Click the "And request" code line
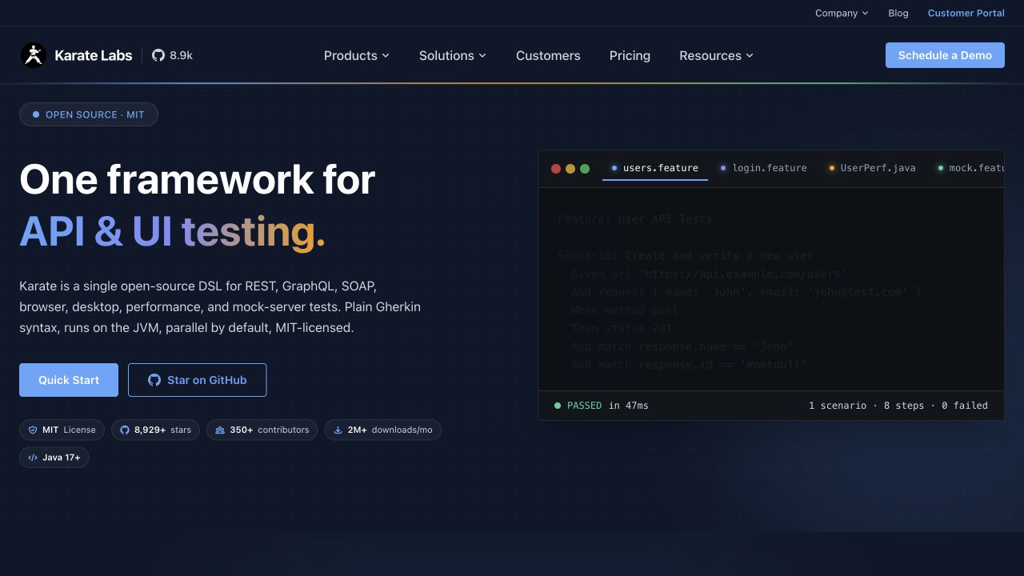The width and height of the screenshot is (1024, 576). [746, 292]
